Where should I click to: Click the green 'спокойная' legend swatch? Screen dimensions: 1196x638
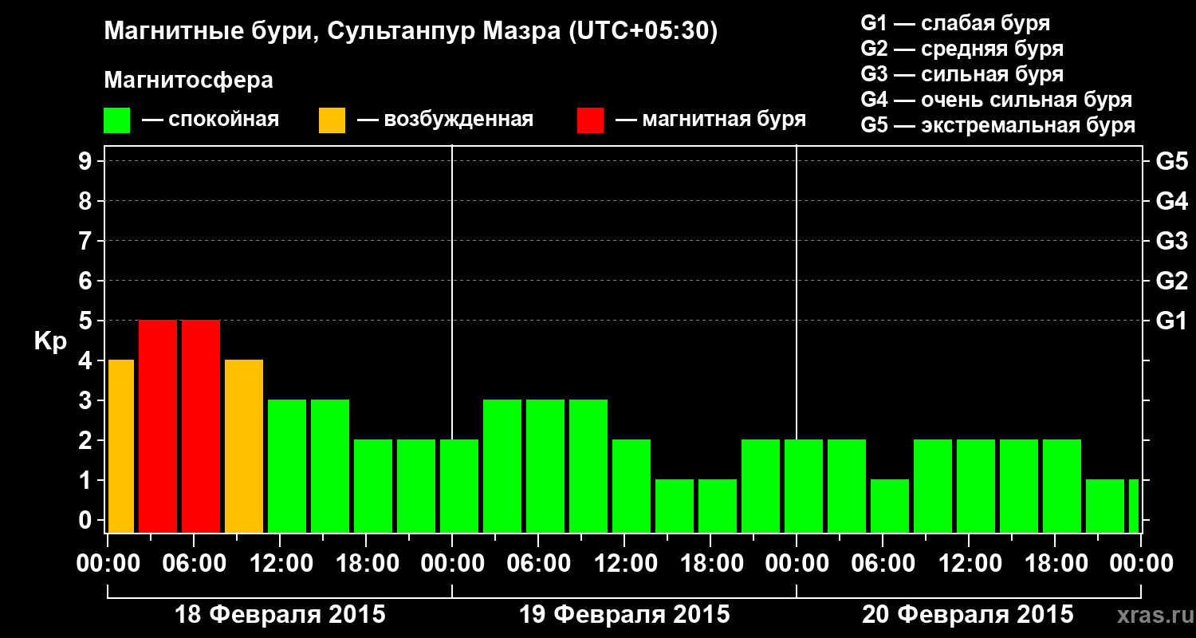pyautogui.click(x=117, y=120)
